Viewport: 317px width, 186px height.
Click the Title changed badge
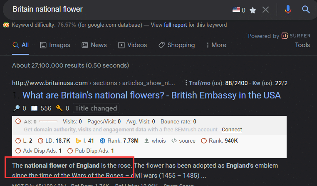[x=96, y=108]
